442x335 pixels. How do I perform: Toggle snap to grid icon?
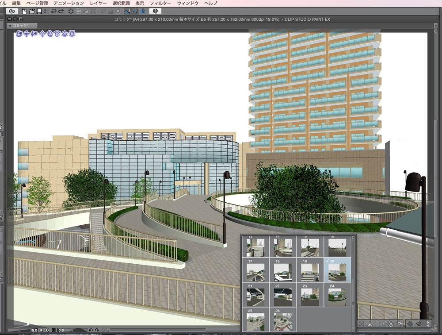pos(143,12)
